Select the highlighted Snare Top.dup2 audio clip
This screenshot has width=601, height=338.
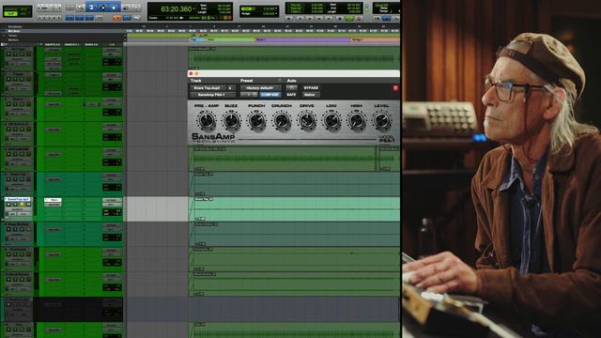(294, 208)
